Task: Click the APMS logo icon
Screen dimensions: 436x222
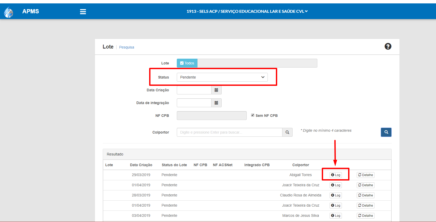Action: point(9,12)
